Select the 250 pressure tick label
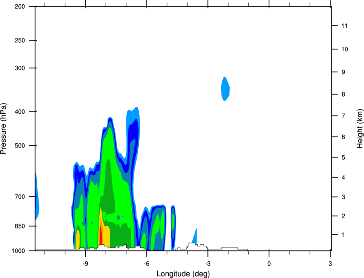364x278 pixels. 20,40
